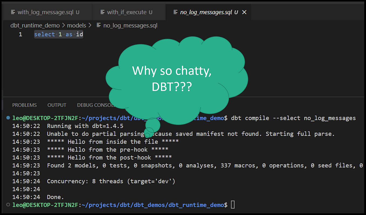Click the empty circle marker at last prompt
Viewport: 366px width, 215px height.
coord(8,205)
